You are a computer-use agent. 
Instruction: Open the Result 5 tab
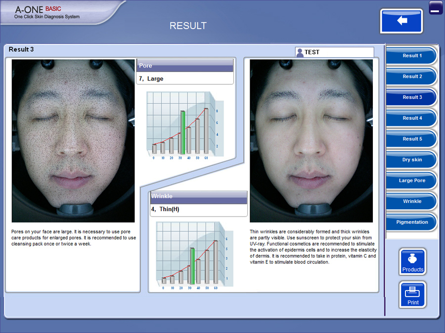(411, 139)
